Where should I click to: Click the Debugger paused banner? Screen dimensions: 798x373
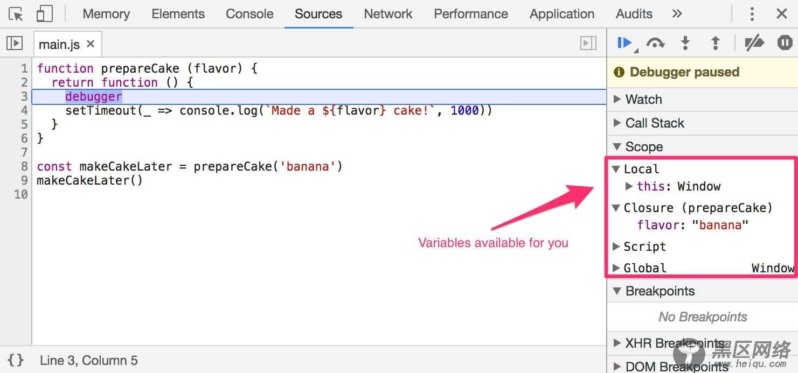[703, 72]
